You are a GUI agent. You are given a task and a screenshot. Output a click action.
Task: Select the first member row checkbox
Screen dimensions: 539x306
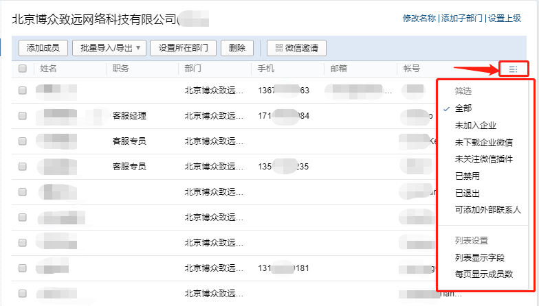[x=23, y=91]
